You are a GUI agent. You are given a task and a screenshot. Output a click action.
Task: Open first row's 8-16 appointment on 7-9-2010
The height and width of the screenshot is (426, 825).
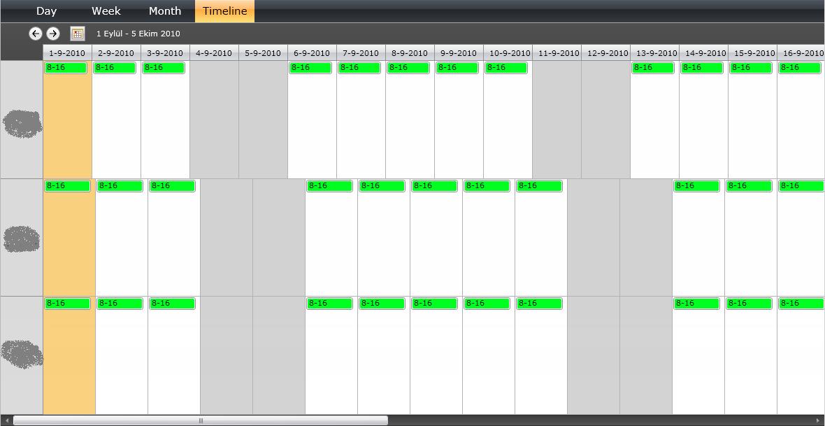(359, 68)
